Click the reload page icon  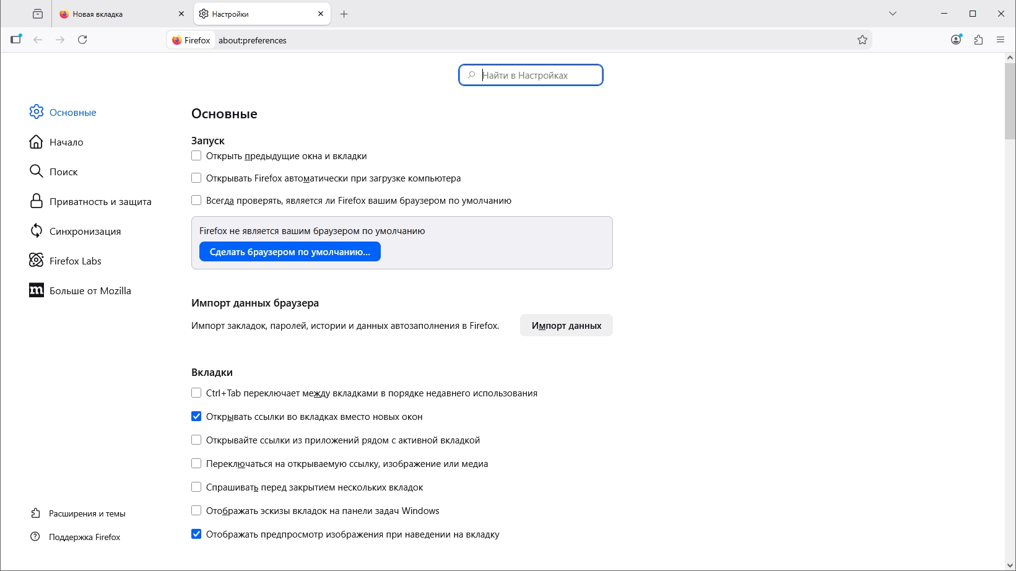pos(83,40)
